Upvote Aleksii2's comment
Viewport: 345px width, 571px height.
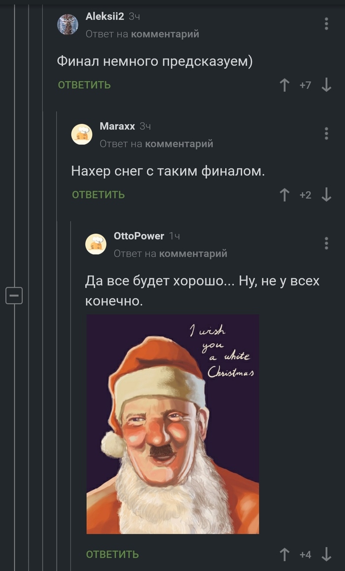click(284, 85)
